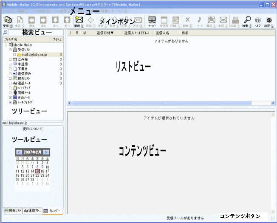Switch to the 宛先リスト tab
Viewport: 277px width, 223px height.
[x=12, y=211]
